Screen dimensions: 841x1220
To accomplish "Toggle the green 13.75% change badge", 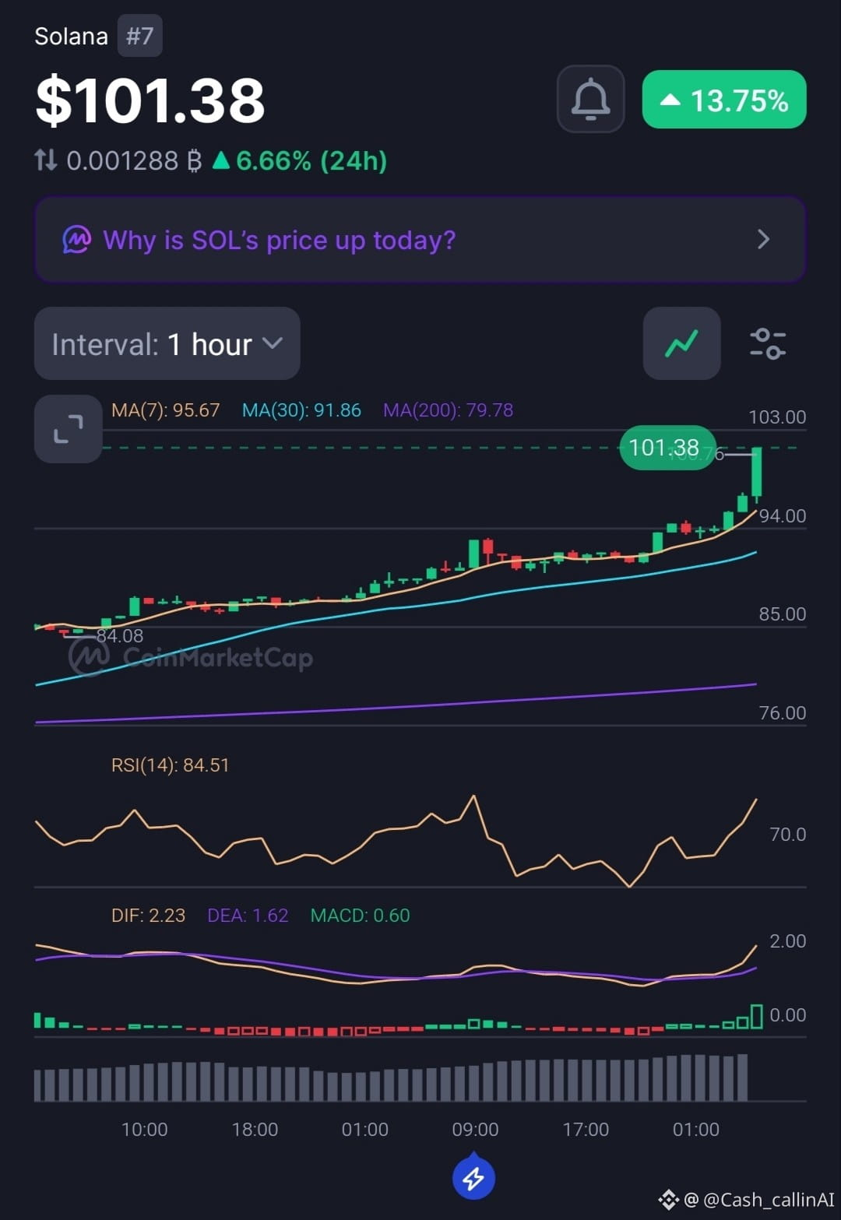I will pos(723,100).
